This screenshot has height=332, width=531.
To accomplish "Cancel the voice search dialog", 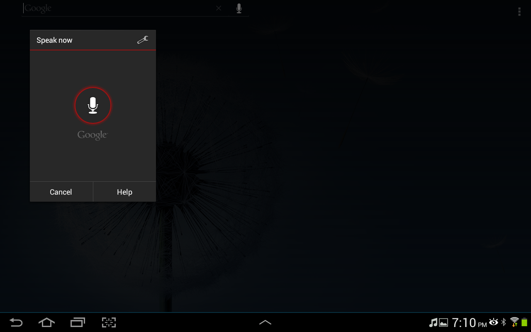I will tap(61, 192).
